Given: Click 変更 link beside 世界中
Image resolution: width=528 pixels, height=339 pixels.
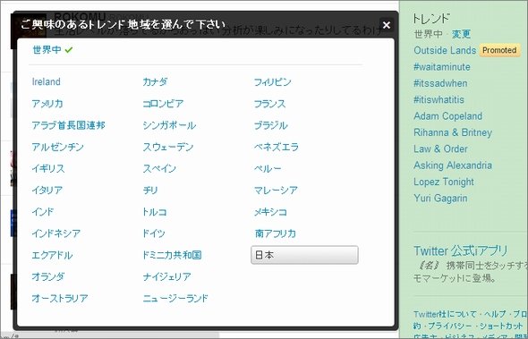Looking at the screenshot, I should click(x=461, y=34).
